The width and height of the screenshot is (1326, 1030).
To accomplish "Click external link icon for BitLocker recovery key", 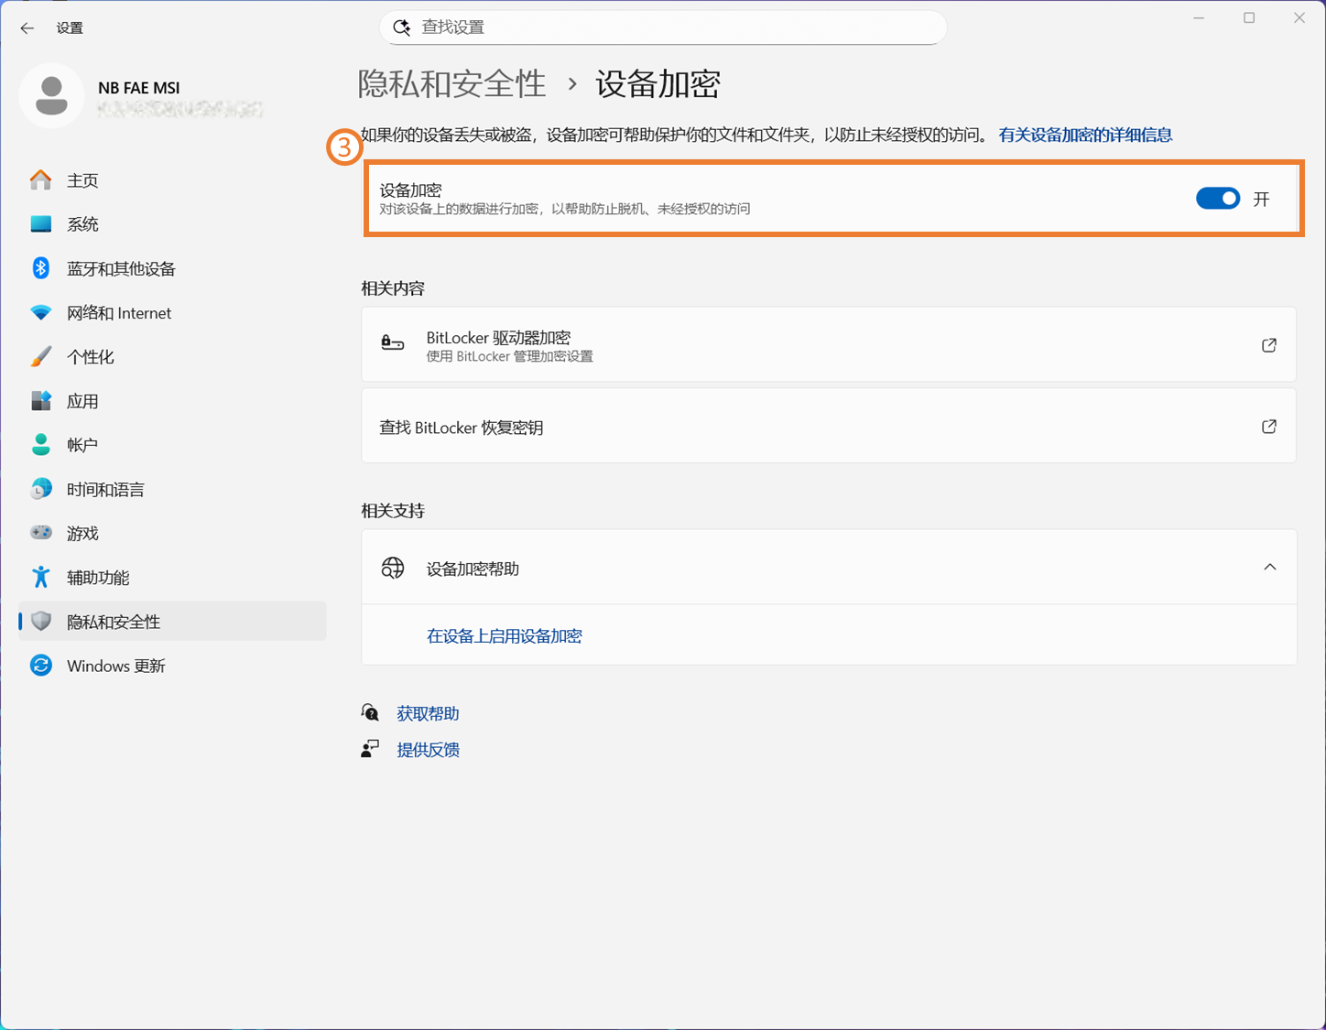I will tap(1268, 427).
